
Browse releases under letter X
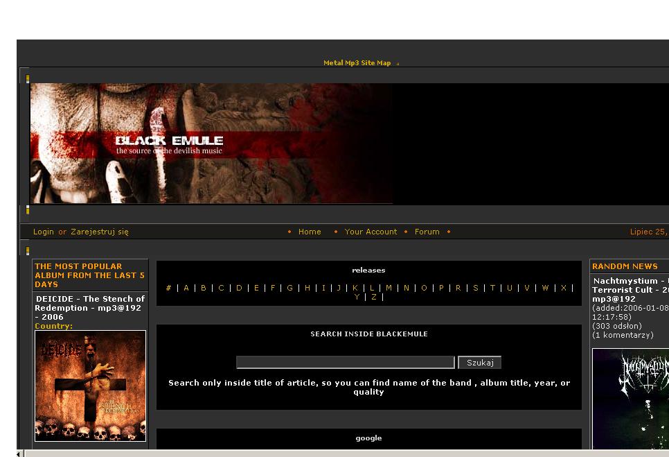564,288
